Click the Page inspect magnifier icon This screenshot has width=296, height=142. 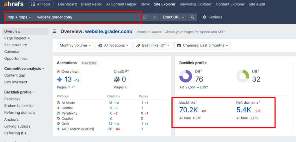point(29,38)
